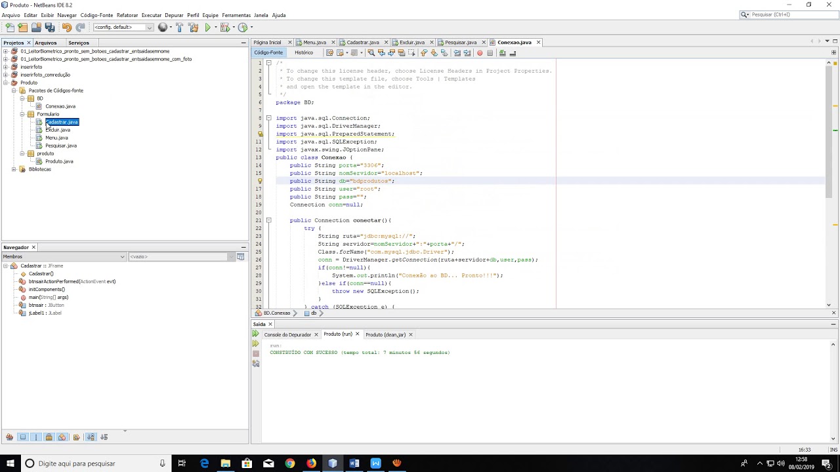This screenshot has width=840, height=472.
Task: Click the Windows taskbar search box
Action: pyautogui.click(x=95, y=463)
